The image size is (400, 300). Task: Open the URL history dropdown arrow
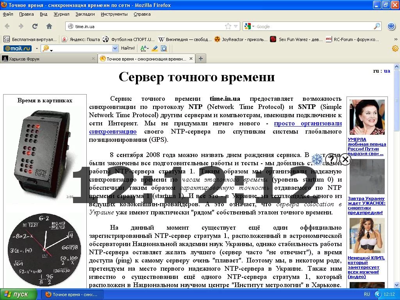[236, 26]
